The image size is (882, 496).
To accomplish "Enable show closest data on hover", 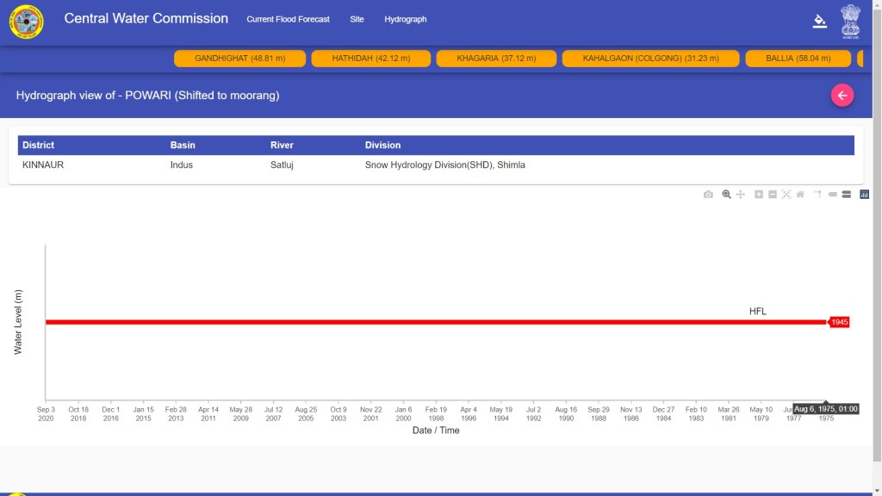I will (833, 195).
